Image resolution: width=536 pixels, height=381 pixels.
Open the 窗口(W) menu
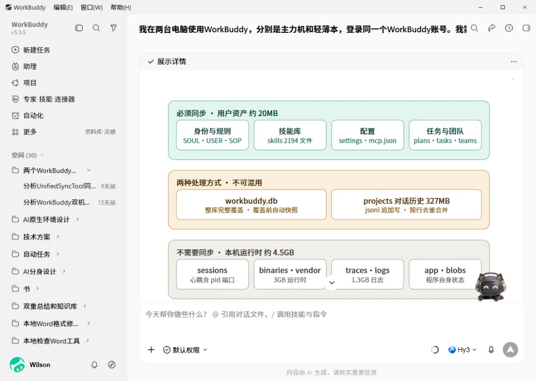(91, 7)
